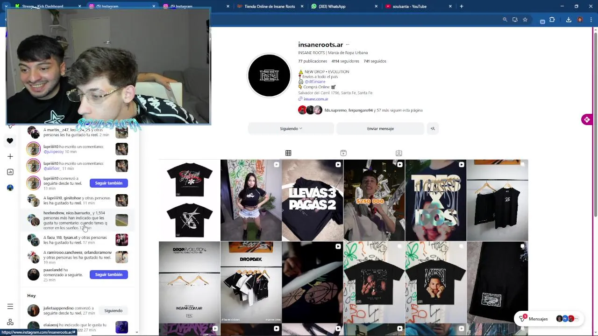Open the DROP EVOLUTION hangers post
The width and height of the screenshot is (598, 336).
(189, 282)
